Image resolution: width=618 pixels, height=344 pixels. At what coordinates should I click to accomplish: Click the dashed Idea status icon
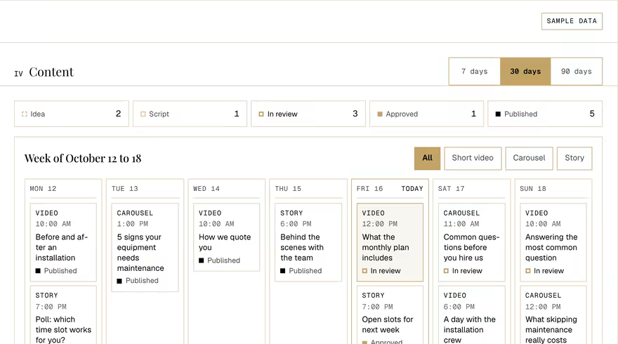coord(25,114)
